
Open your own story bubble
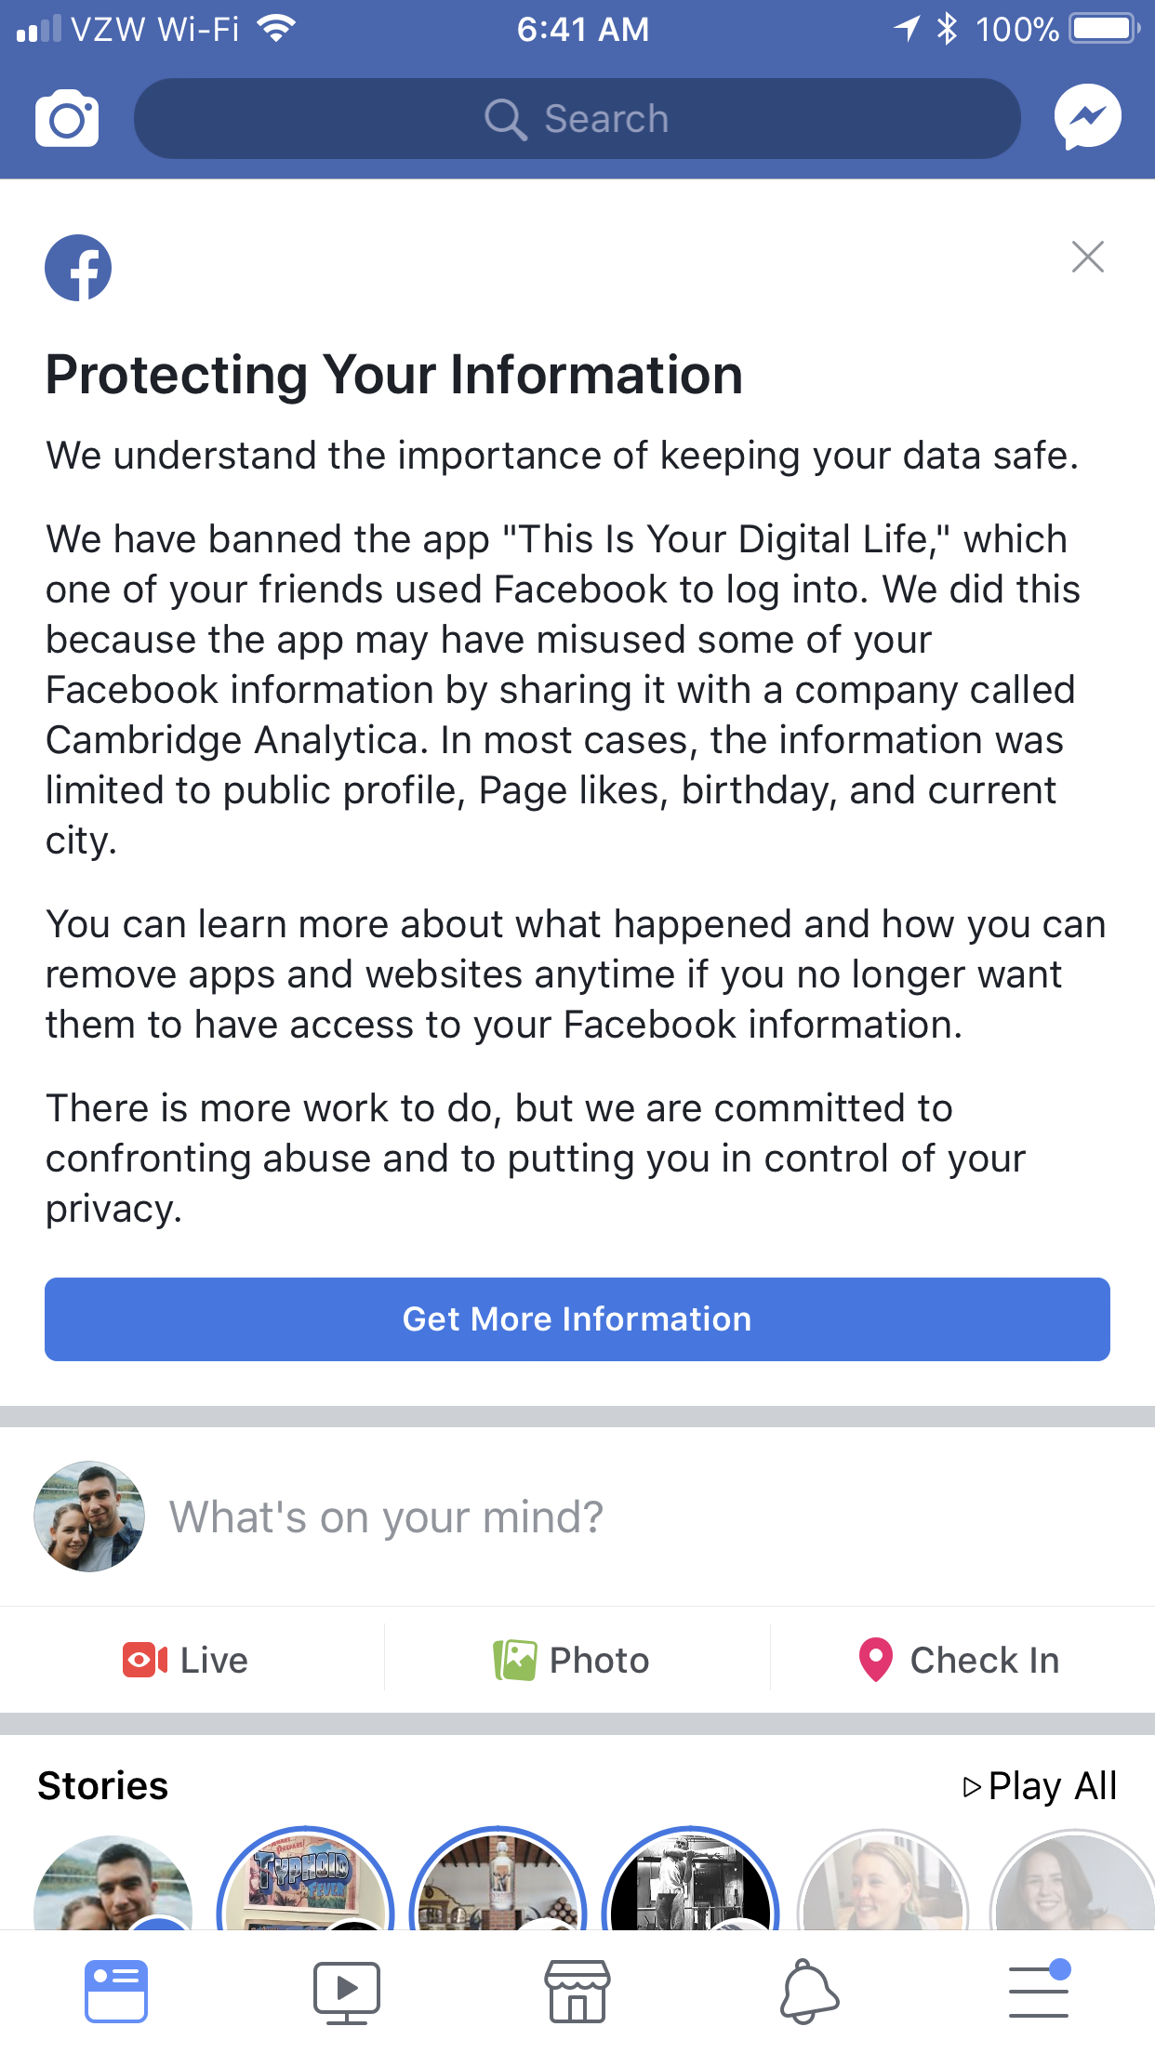(113, 1883)
